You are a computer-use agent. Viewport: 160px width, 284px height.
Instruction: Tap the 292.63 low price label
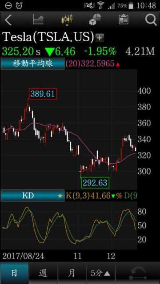95,183
